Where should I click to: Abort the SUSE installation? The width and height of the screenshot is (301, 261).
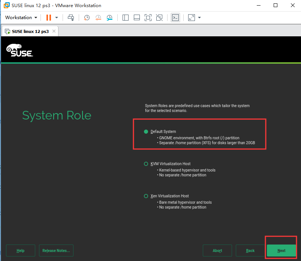pos(217,251)
